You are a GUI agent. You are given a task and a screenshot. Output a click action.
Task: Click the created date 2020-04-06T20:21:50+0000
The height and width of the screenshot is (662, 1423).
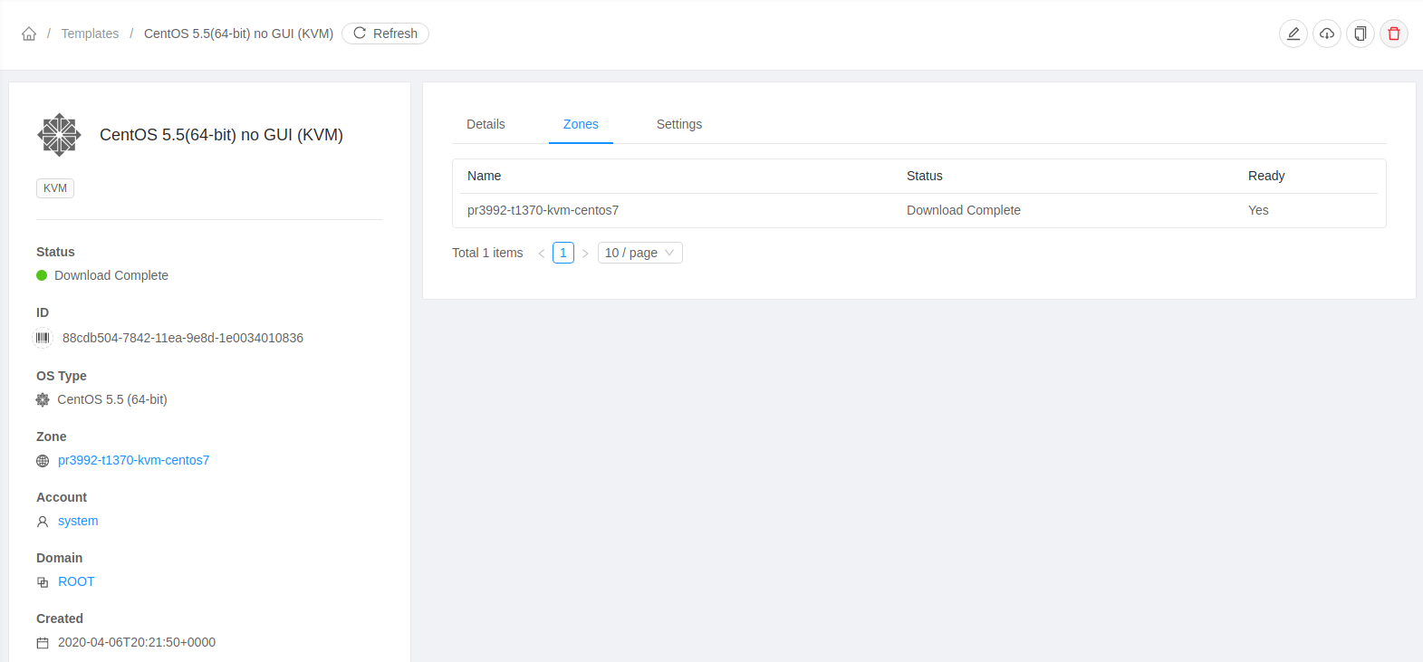point(137,642)
